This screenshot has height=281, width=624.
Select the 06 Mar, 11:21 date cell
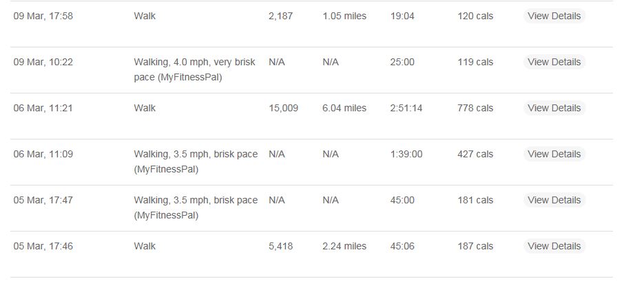pos(43,109)
